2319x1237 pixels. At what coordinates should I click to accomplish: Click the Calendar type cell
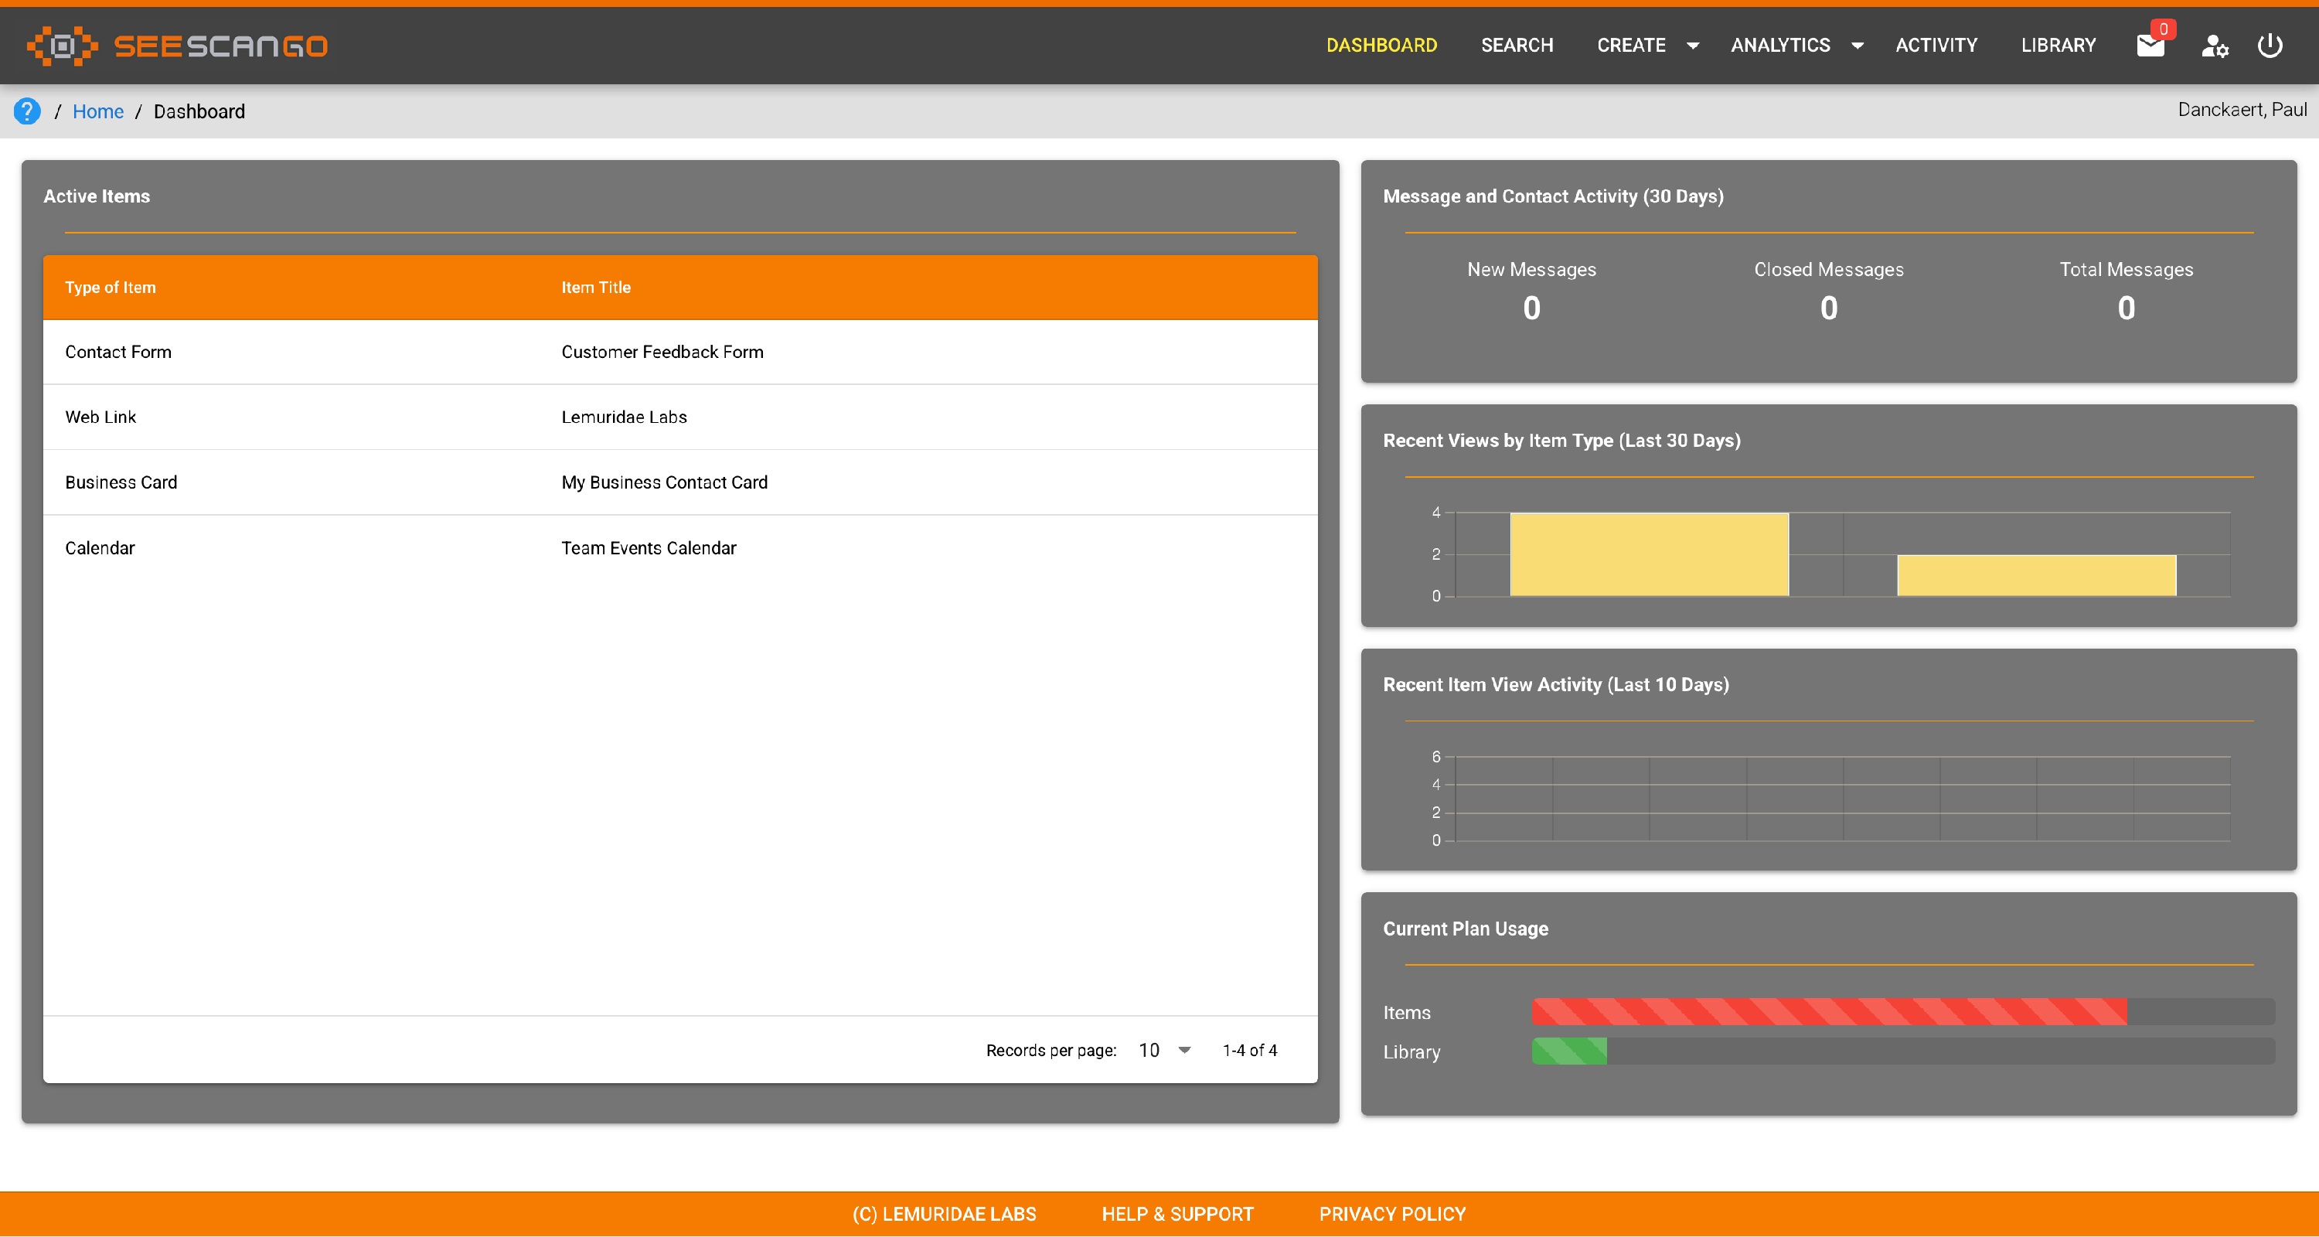tap(99, 548)
